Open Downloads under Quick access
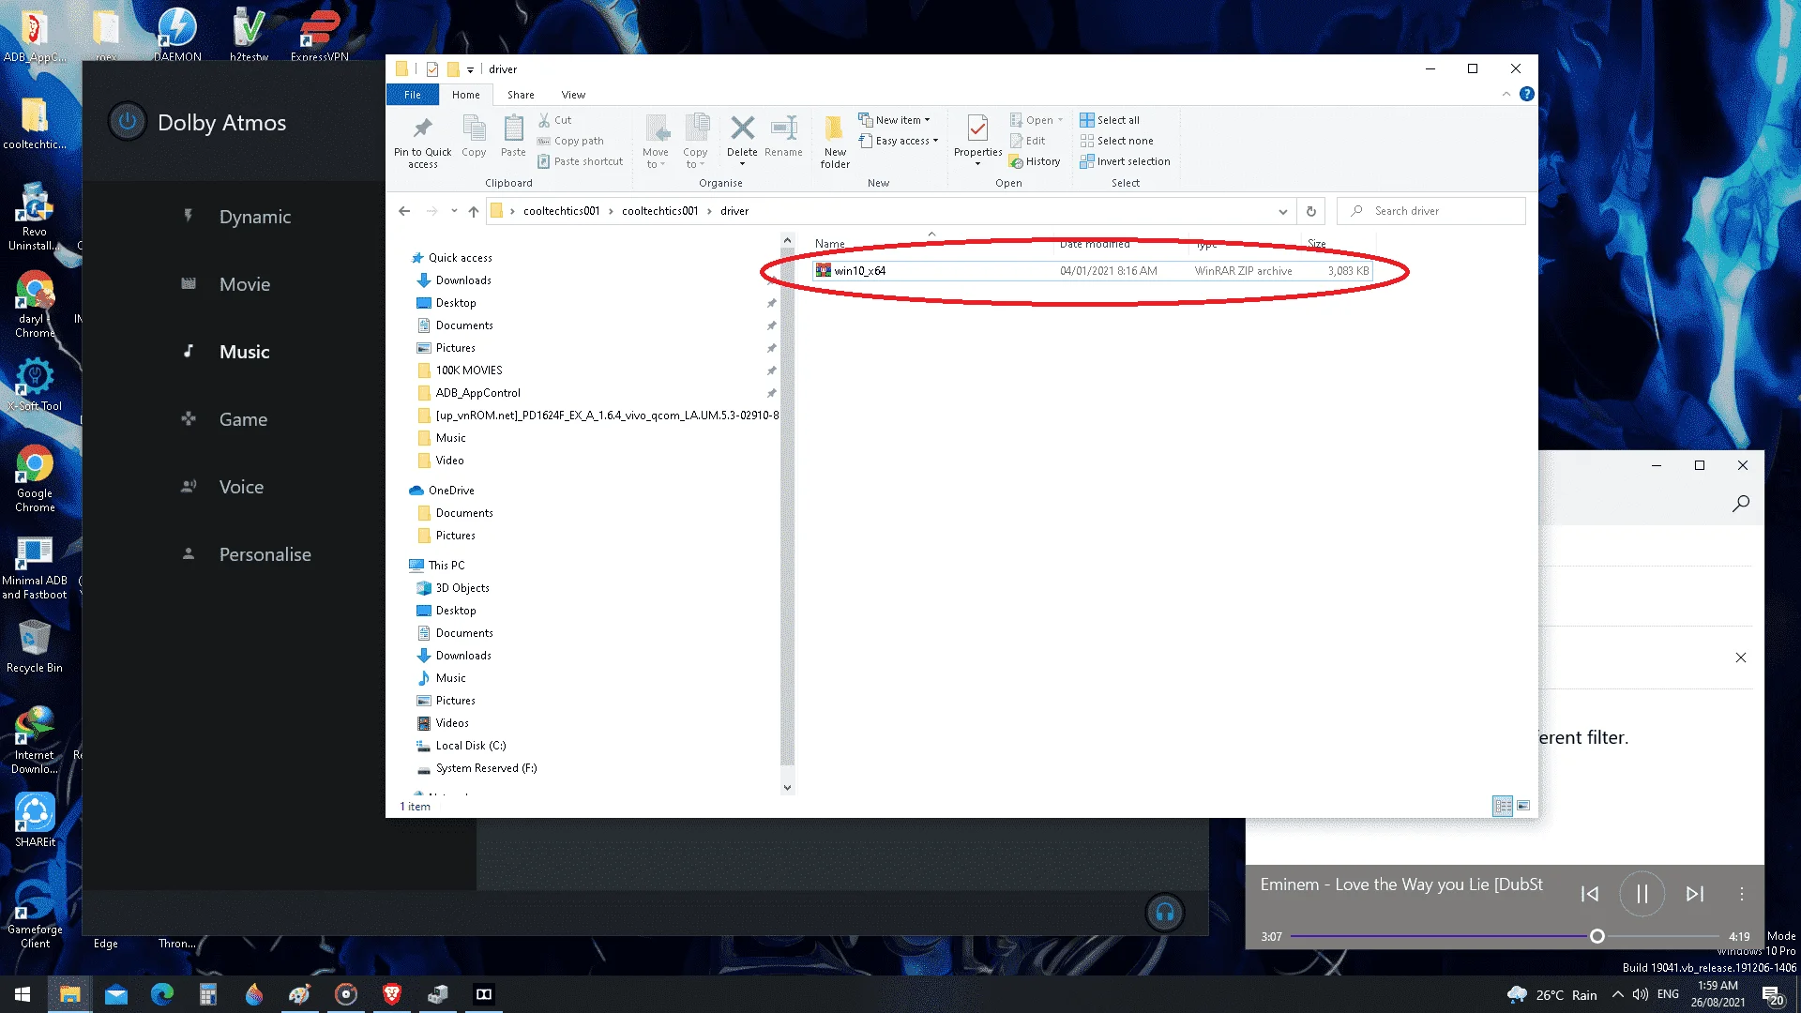Viewport: 1801px width, 1013px height. tap(463, 280)
